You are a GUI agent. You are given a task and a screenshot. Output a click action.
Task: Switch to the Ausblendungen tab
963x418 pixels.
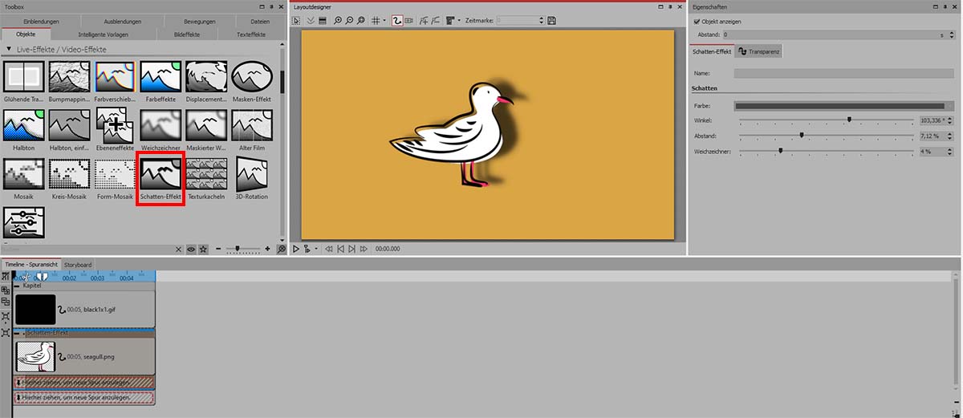tap(123, 21)
